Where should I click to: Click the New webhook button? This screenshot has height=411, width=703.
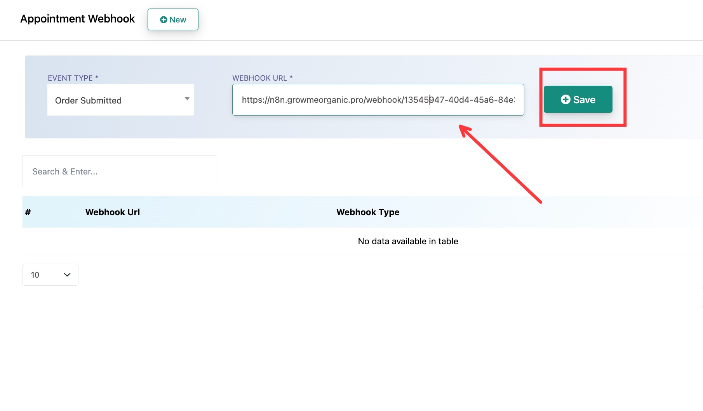tap(173, 19)
